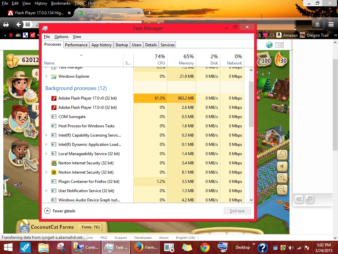Open Google Chrome from the taskbar
Screen dimensions: 338x254
pyautogui.click(x=205, y=247)
